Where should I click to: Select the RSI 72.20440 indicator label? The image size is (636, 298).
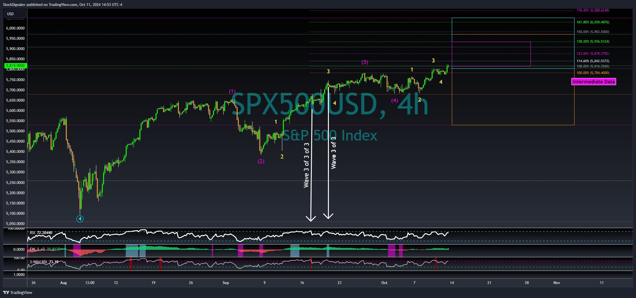(x=41, y=232)
